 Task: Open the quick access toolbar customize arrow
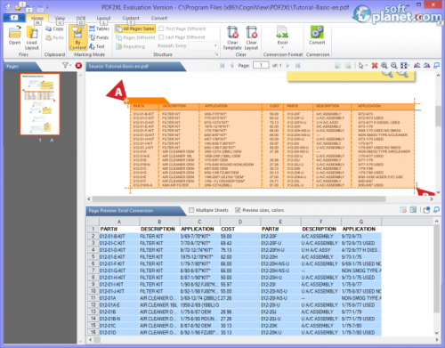point(47,7)
